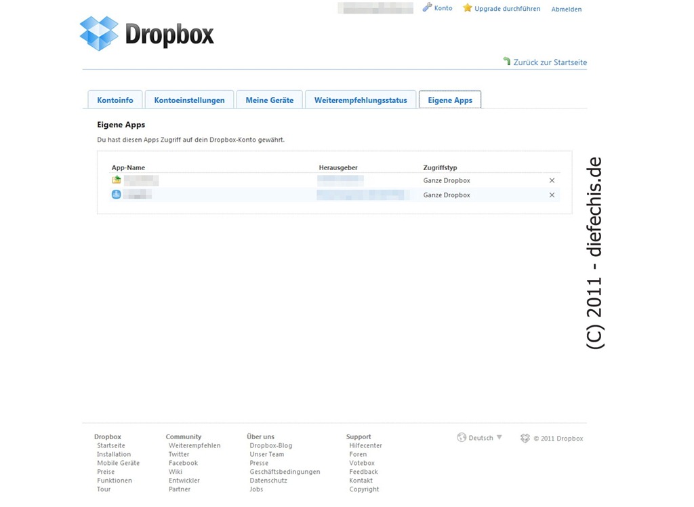Open the Wiki footer link
This screenshot has width=694, height=507.
[176, 472]
